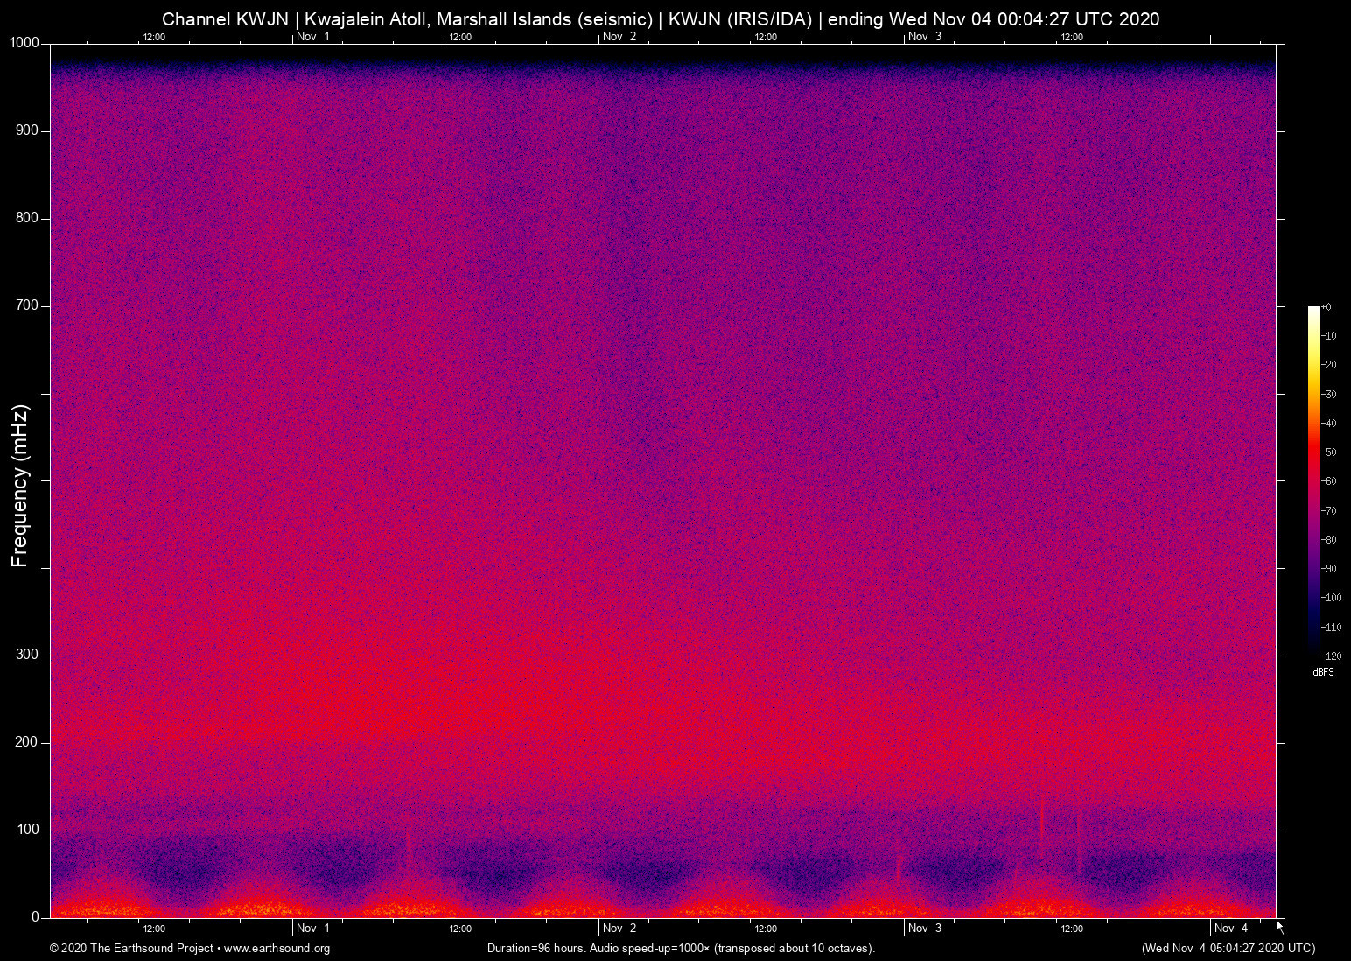1351x961 pixels.
Task: Select the "-10" color scale value
Action: point(1329,336)
